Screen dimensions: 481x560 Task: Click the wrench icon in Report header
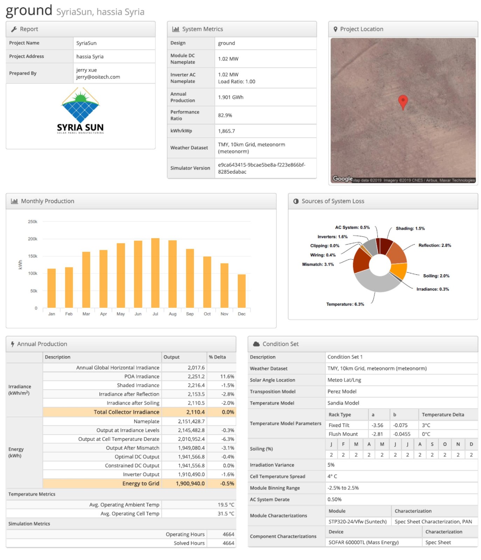point(14,29)
